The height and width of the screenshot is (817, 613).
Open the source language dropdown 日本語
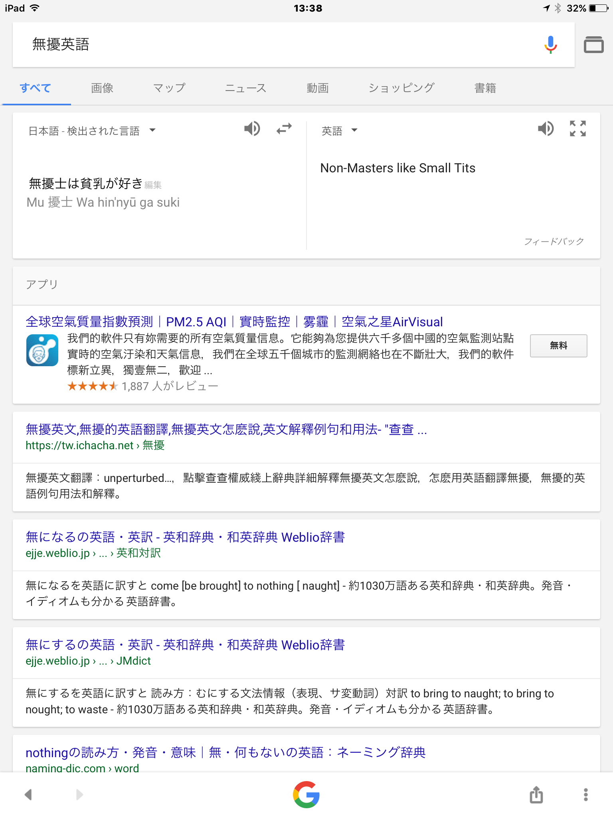click(x=92, y=131)
